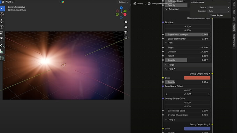237x133 pixels.
Task: Click the Scene icon in node editor breadcrumb
Action: [135, 3]
